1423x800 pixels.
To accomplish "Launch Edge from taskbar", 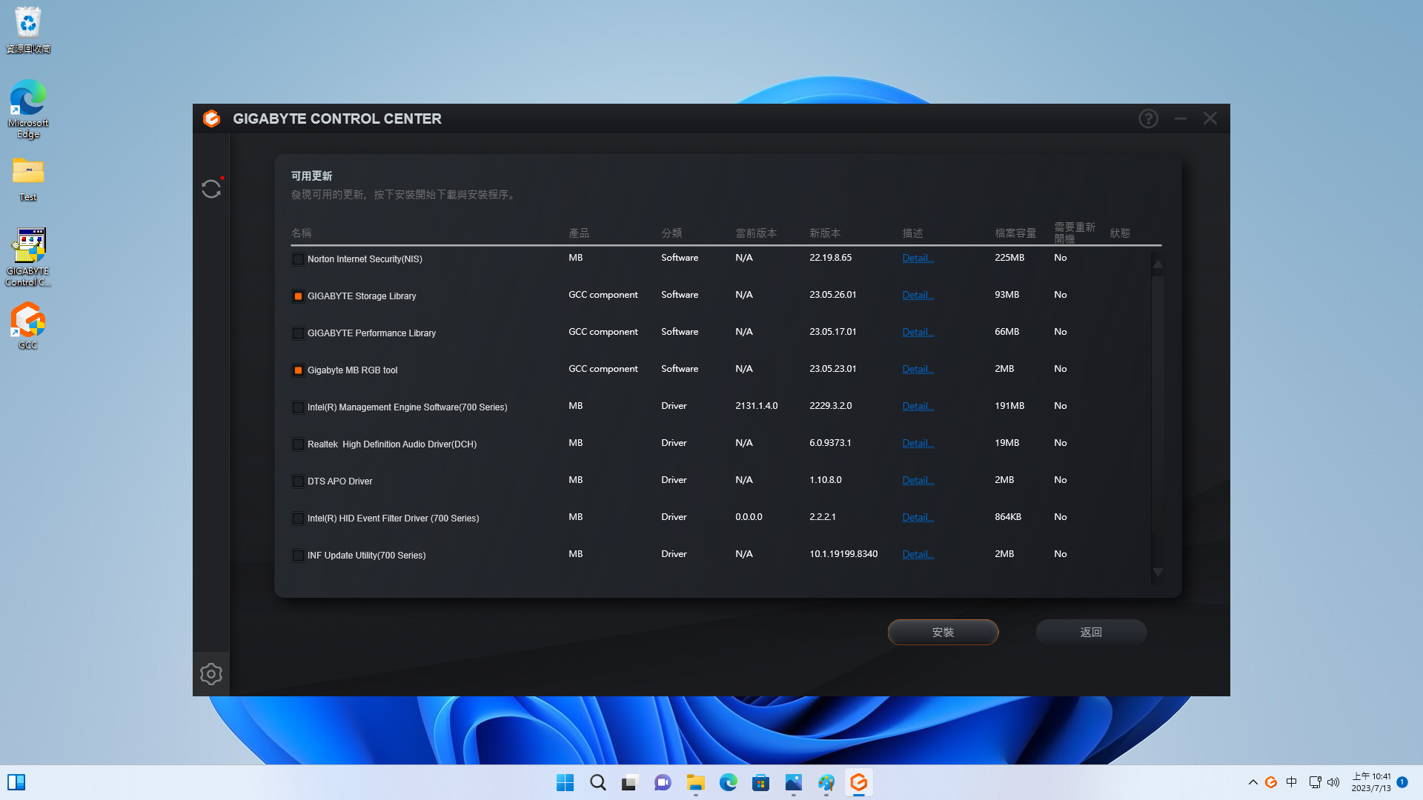I will point(728,782).
